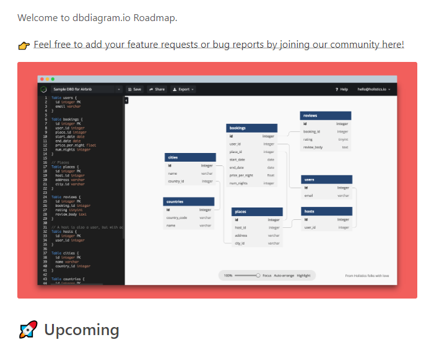The height and width of the screenshot is (345, 434).
Task: Click the Upcoming section heading
Action: 81,330
